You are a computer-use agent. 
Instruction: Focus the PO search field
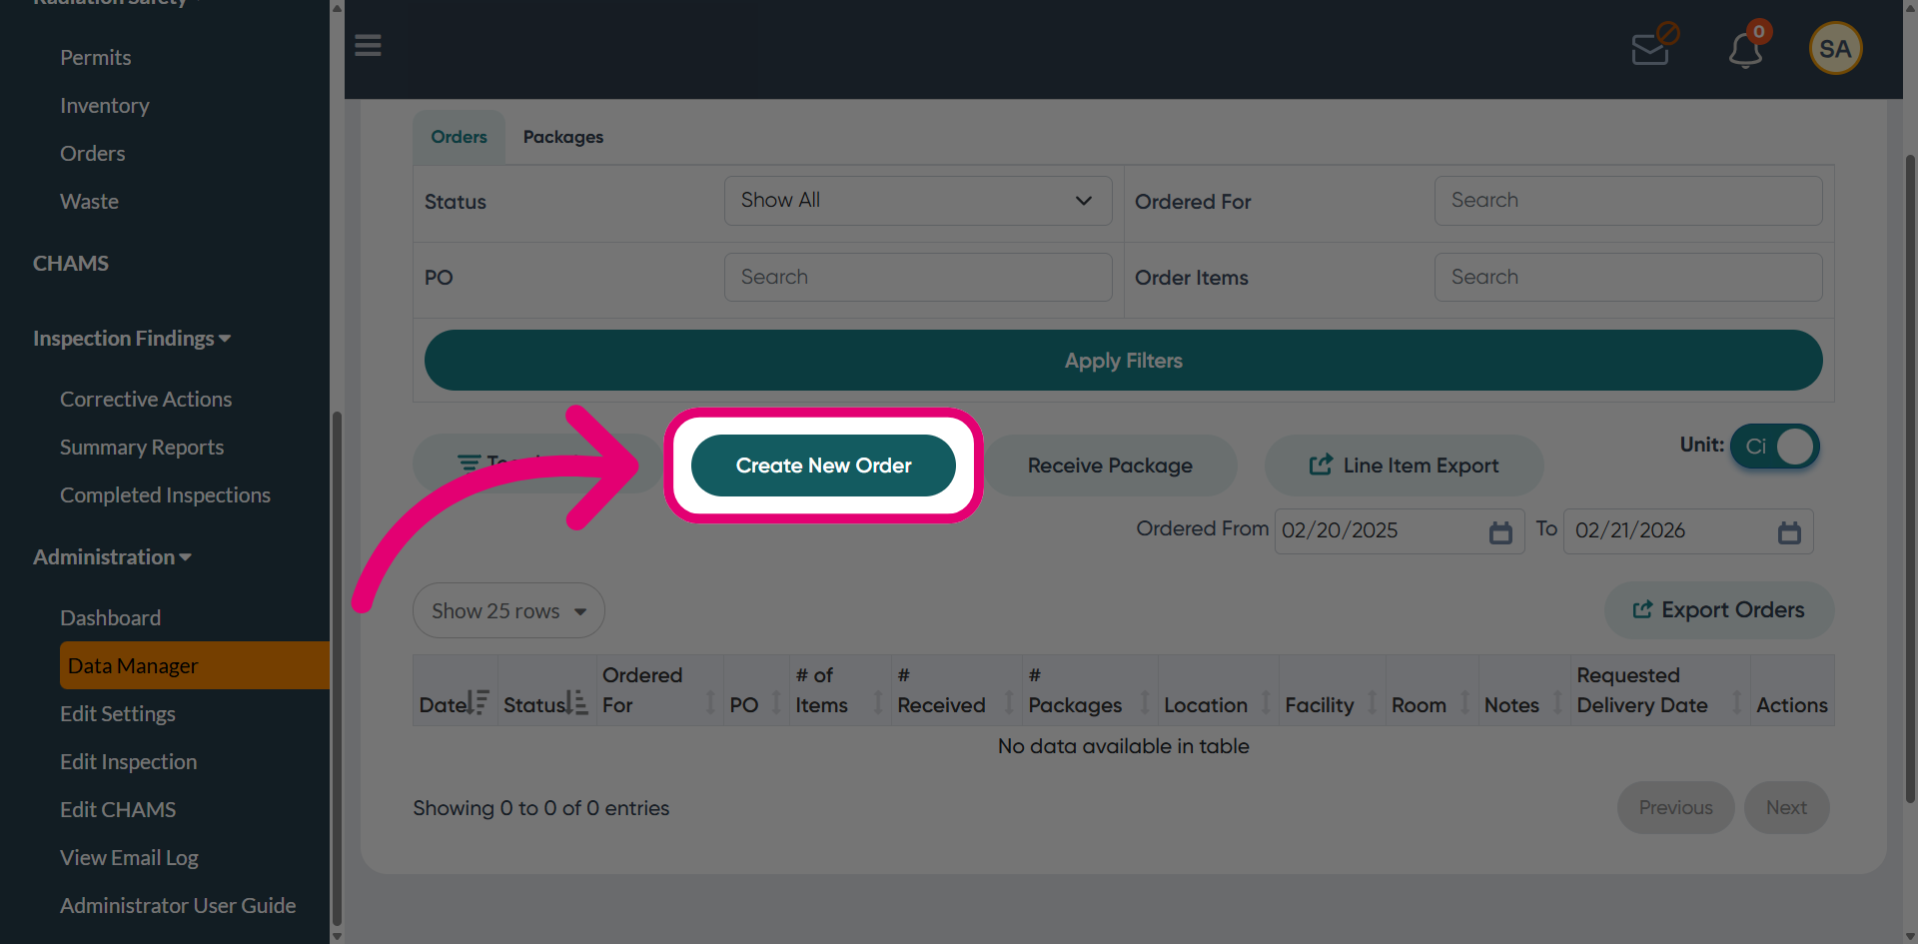point(918,277)
